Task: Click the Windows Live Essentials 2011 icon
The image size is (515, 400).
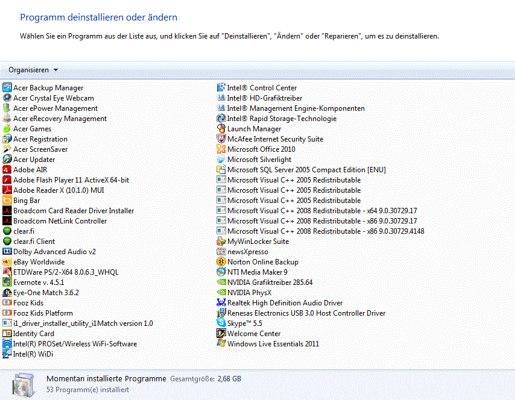Action: (221, 343)
